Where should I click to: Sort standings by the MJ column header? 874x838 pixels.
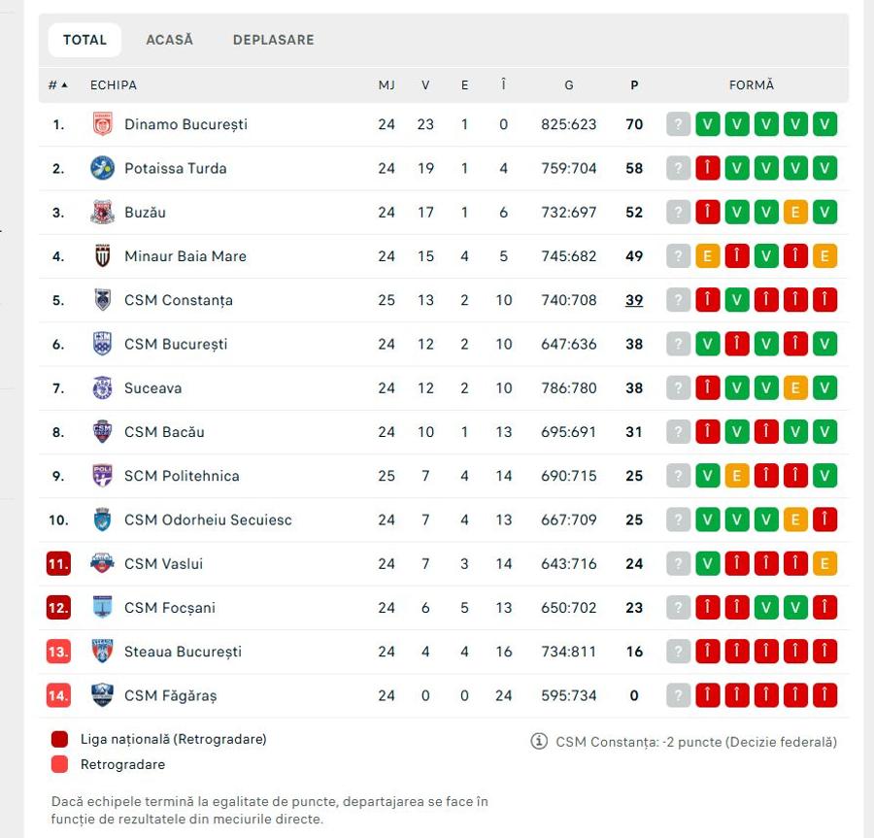[387, 85]
